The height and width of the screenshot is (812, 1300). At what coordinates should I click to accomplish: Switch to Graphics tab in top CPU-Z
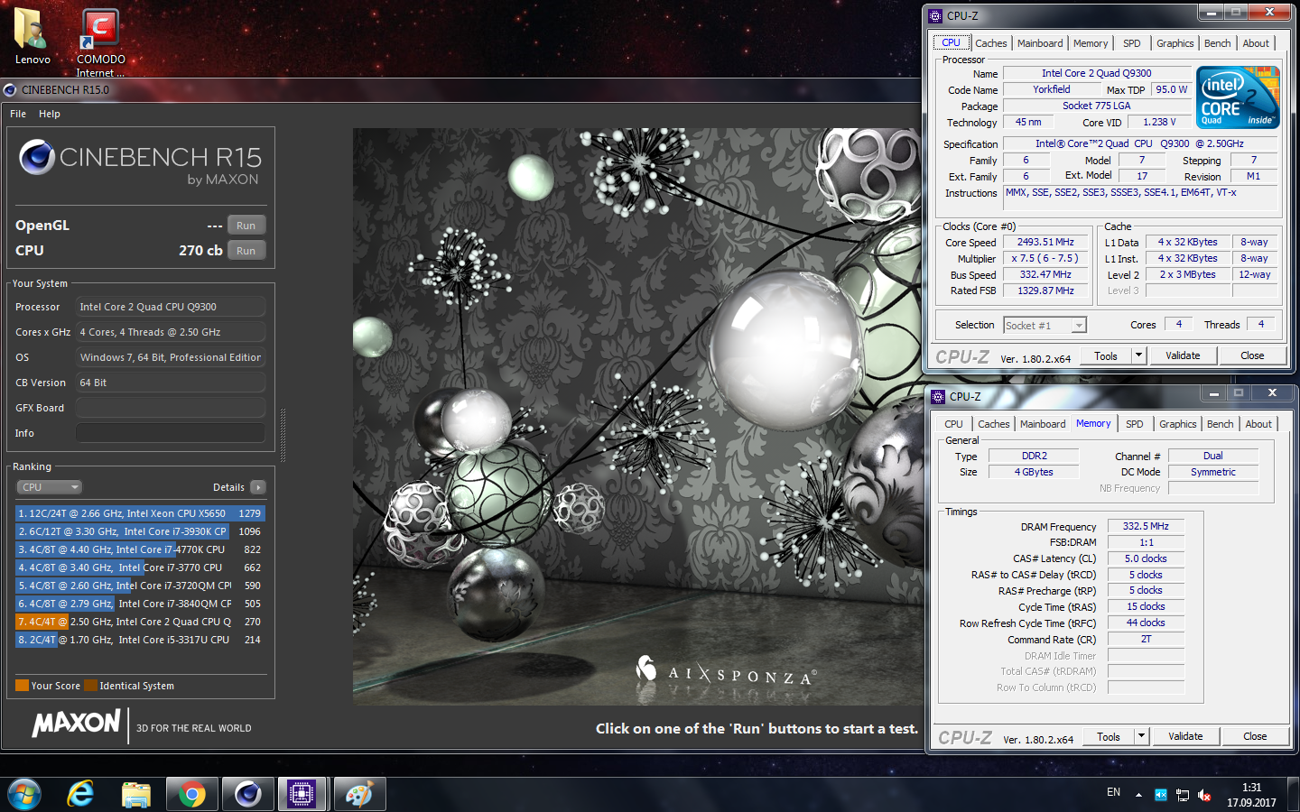click(x=1175, y=43)
